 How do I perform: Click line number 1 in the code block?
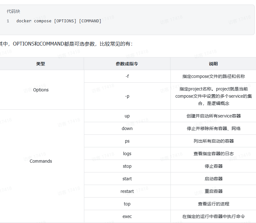(x=8, y=21)
